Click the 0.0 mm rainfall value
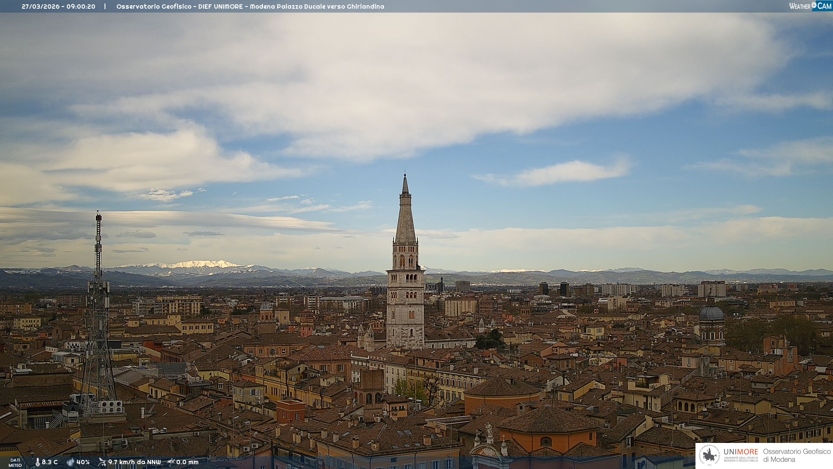833x469 pixels. pos(187,462)
